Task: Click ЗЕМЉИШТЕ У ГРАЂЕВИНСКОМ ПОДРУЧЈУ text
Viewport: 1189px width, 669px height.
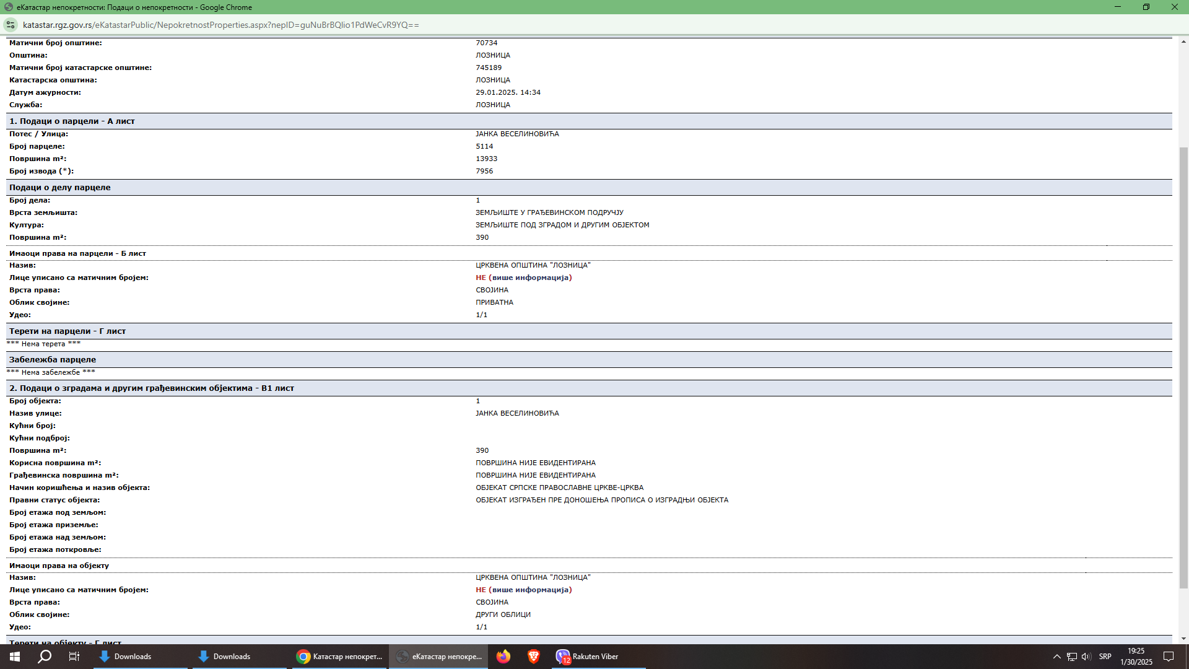Action: [549, 213]
